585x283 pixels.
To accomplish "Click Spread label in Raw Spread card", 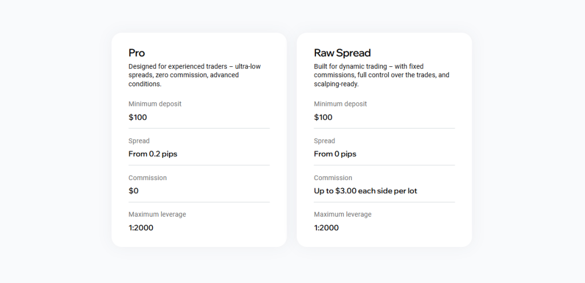I will click(324, 141).
